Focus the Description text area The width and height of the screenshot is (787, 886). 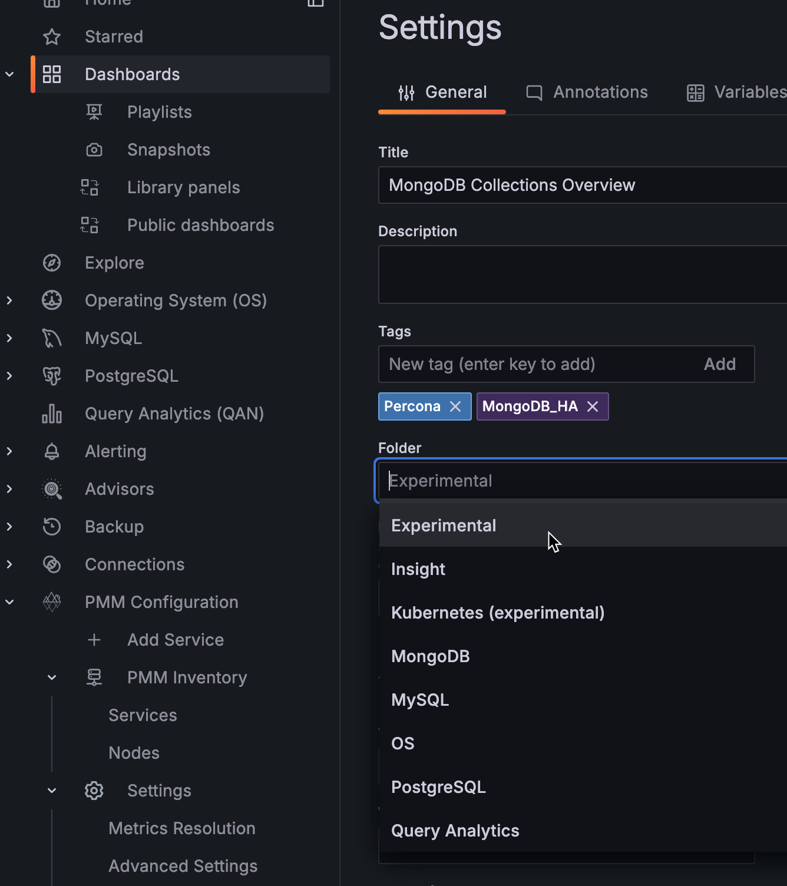583,275
